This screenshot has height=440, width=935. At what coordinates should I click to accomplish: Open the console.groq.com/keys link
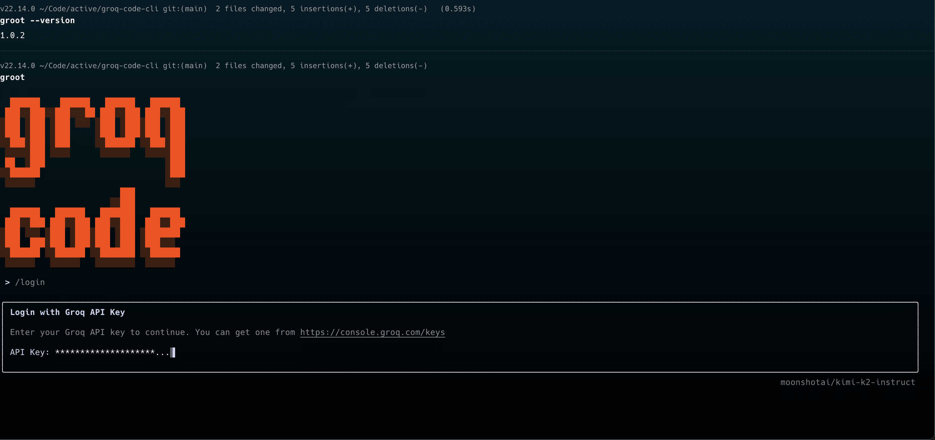(x=372, y=332)
